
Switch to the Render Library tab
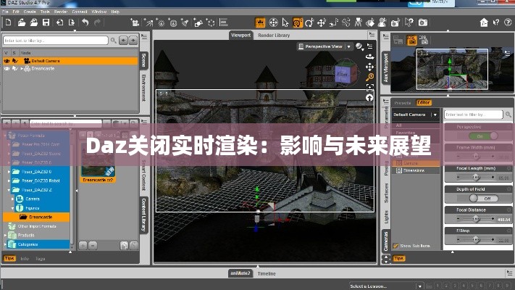pyautogui.click(x=274, y=35)
